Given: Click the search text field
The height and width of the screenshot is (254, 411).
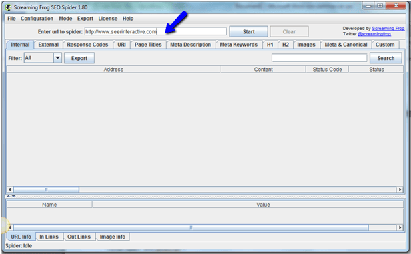Looking at the screenshot, I should pyautogui.click(x=319, y=58).
